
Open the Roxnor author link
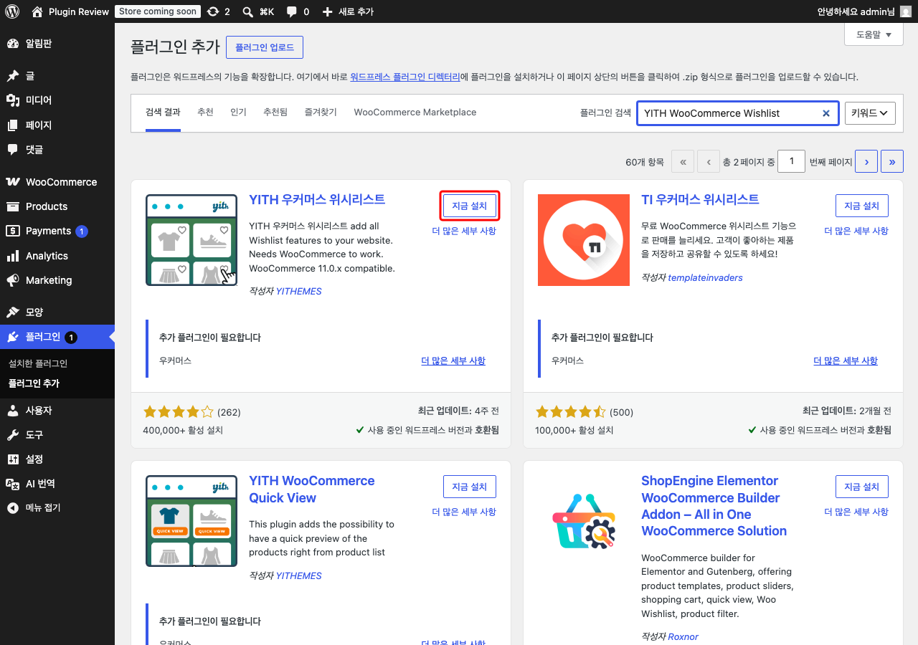click(683, 636)
